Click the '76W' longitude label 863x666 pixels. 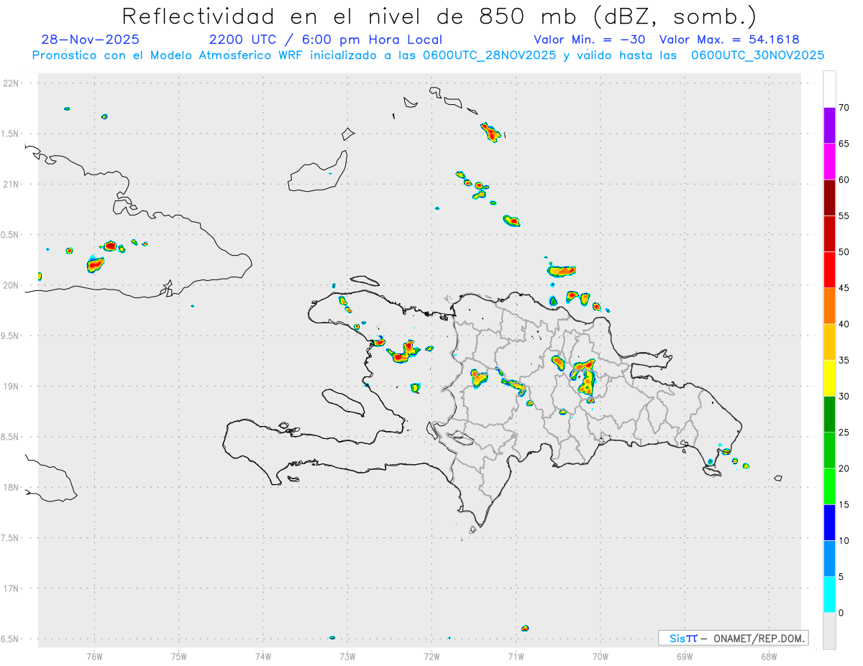94,656
